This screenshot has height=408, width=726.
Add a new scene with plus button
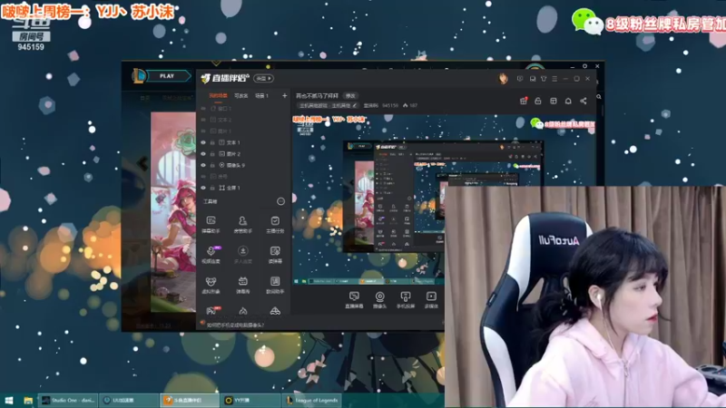click(x=284, y=96)
